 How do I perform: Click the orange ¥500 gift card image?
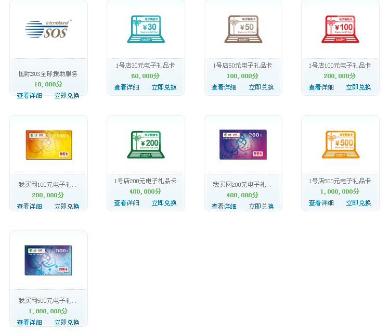(x=340, y=145)
